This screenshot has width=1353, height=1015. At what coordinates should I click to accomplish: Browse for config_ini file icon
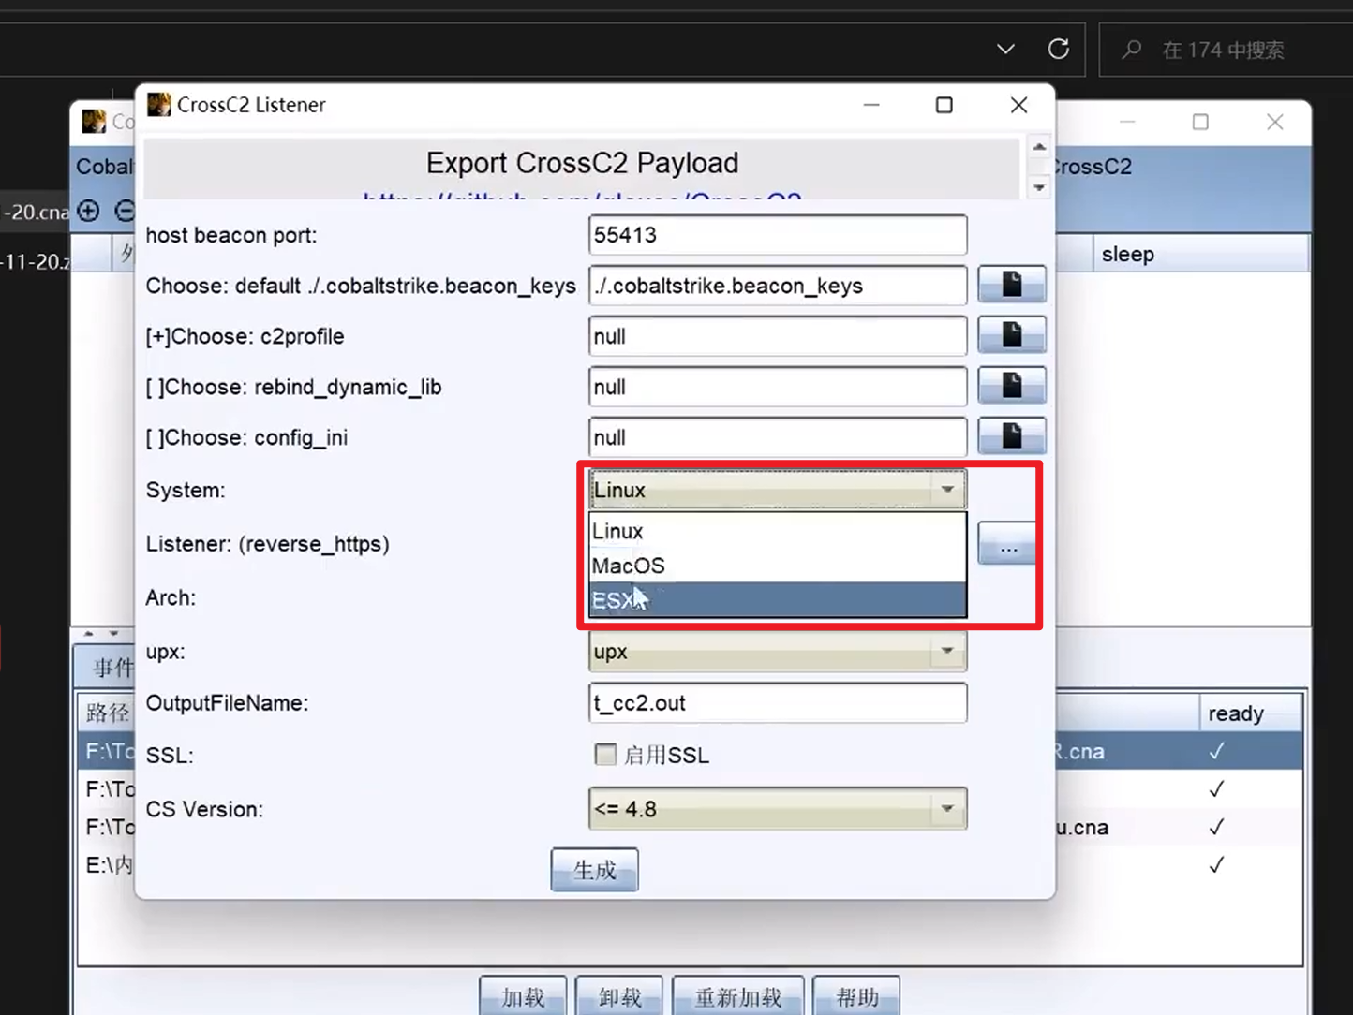point(1011,436)
